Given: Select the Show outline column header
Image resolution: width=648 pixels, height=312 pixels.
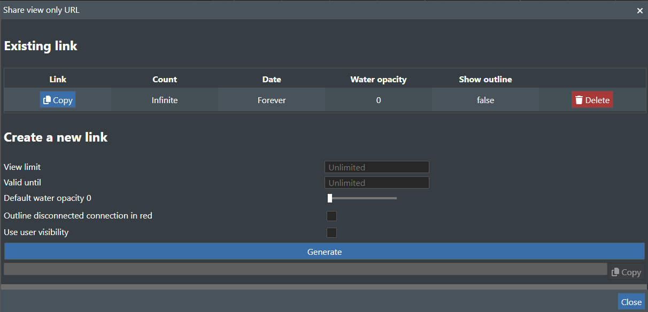Looking at the screenshot, I should [485, 79].
